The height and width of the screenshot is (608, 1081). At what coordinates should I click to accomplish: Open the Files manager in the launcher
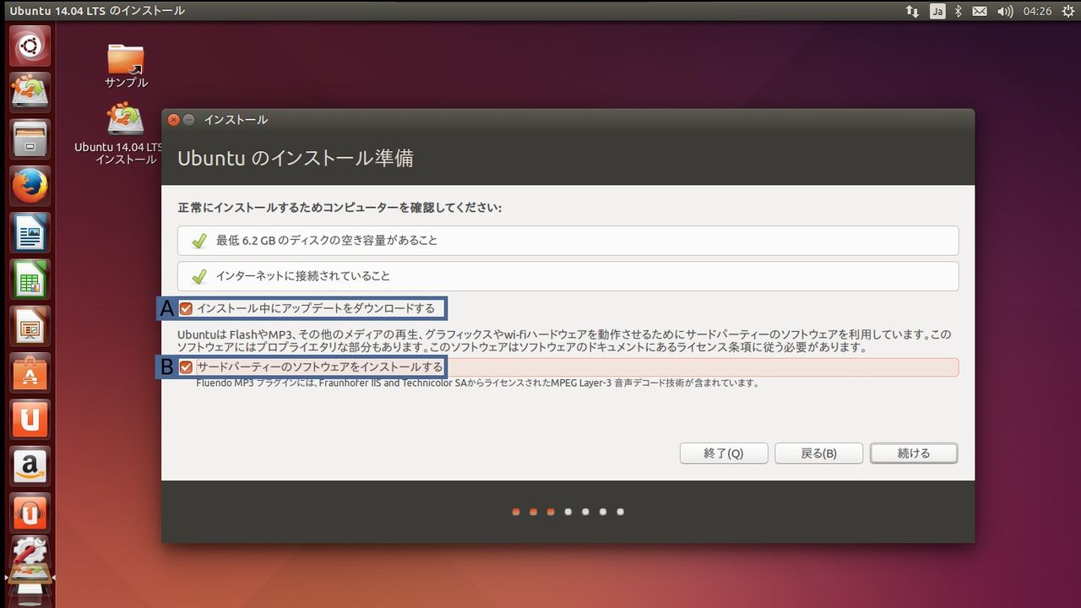30,138
